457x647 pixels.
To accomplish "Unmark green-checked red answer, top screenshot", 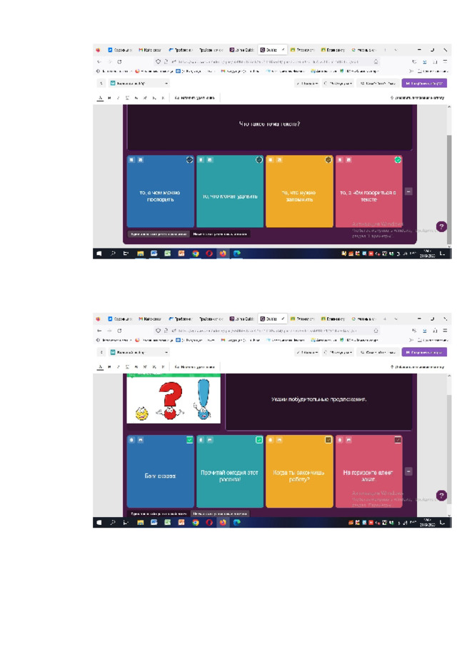I will (x=398, y=160).
